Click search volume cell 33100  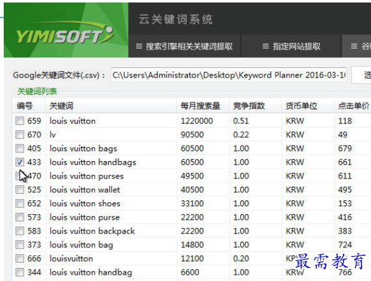192,204
